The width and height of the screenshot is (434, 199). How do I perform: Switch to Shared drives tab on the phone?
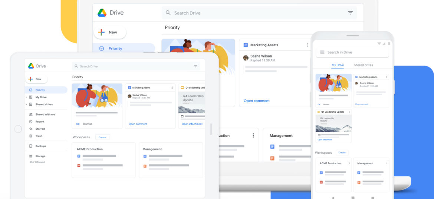(x=363, y=65)
